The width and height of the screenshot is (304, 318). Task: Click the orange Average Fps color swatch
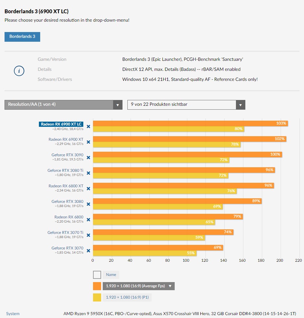coord(97,286)
